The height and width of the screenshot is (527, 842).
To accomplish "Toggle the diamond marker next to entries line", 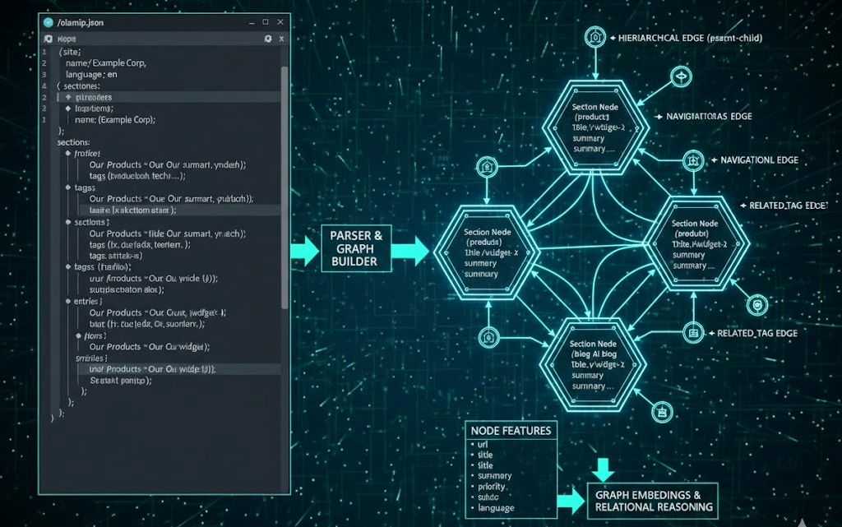I will (67, 301).
